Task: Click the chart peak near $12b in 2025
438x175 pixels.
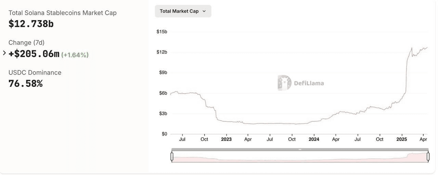Action: tap(412, 48)
